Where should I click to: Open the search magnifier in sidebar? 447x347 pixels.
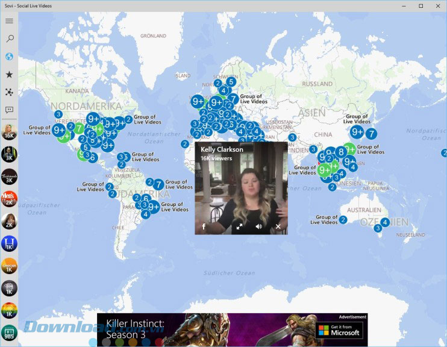10,39
